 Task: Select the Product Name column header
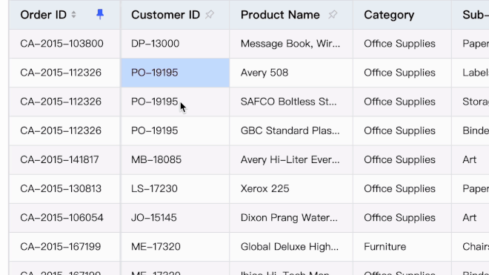point(291,15)
